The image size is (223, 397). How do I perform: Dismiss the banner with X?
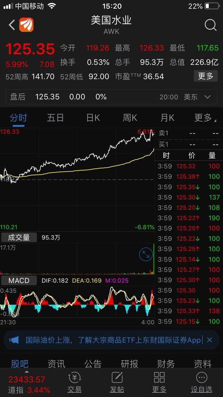pyautogui.click(x=210, y=340)
